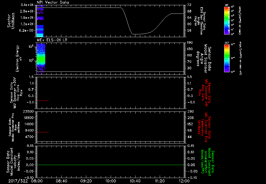This screenshot has height=184, width=266.
Task: Select the '2017/322' date label
Action: tap(18, 181)
